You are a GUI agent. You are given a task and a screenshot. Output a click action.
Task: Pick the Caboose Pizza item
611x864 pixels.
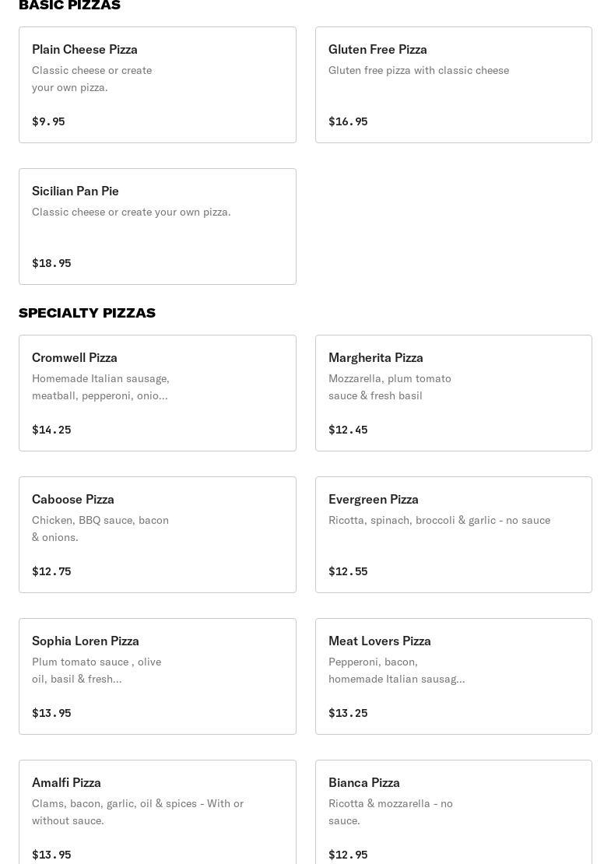[x=157, y=535]
